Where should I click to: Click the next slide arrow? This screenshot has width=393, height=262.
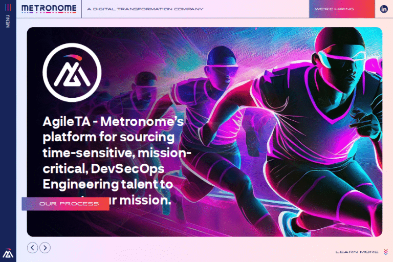pyautogui.click(x=45, y=248)
